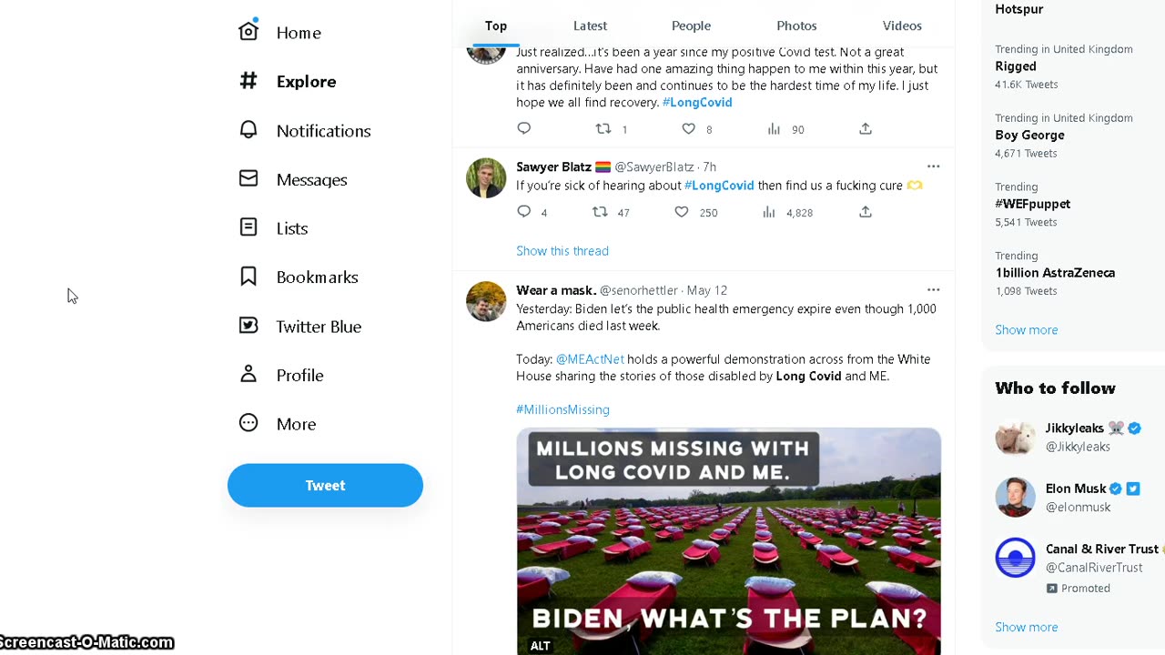Like Sawyer Blatz's tweet

point(682,212)
